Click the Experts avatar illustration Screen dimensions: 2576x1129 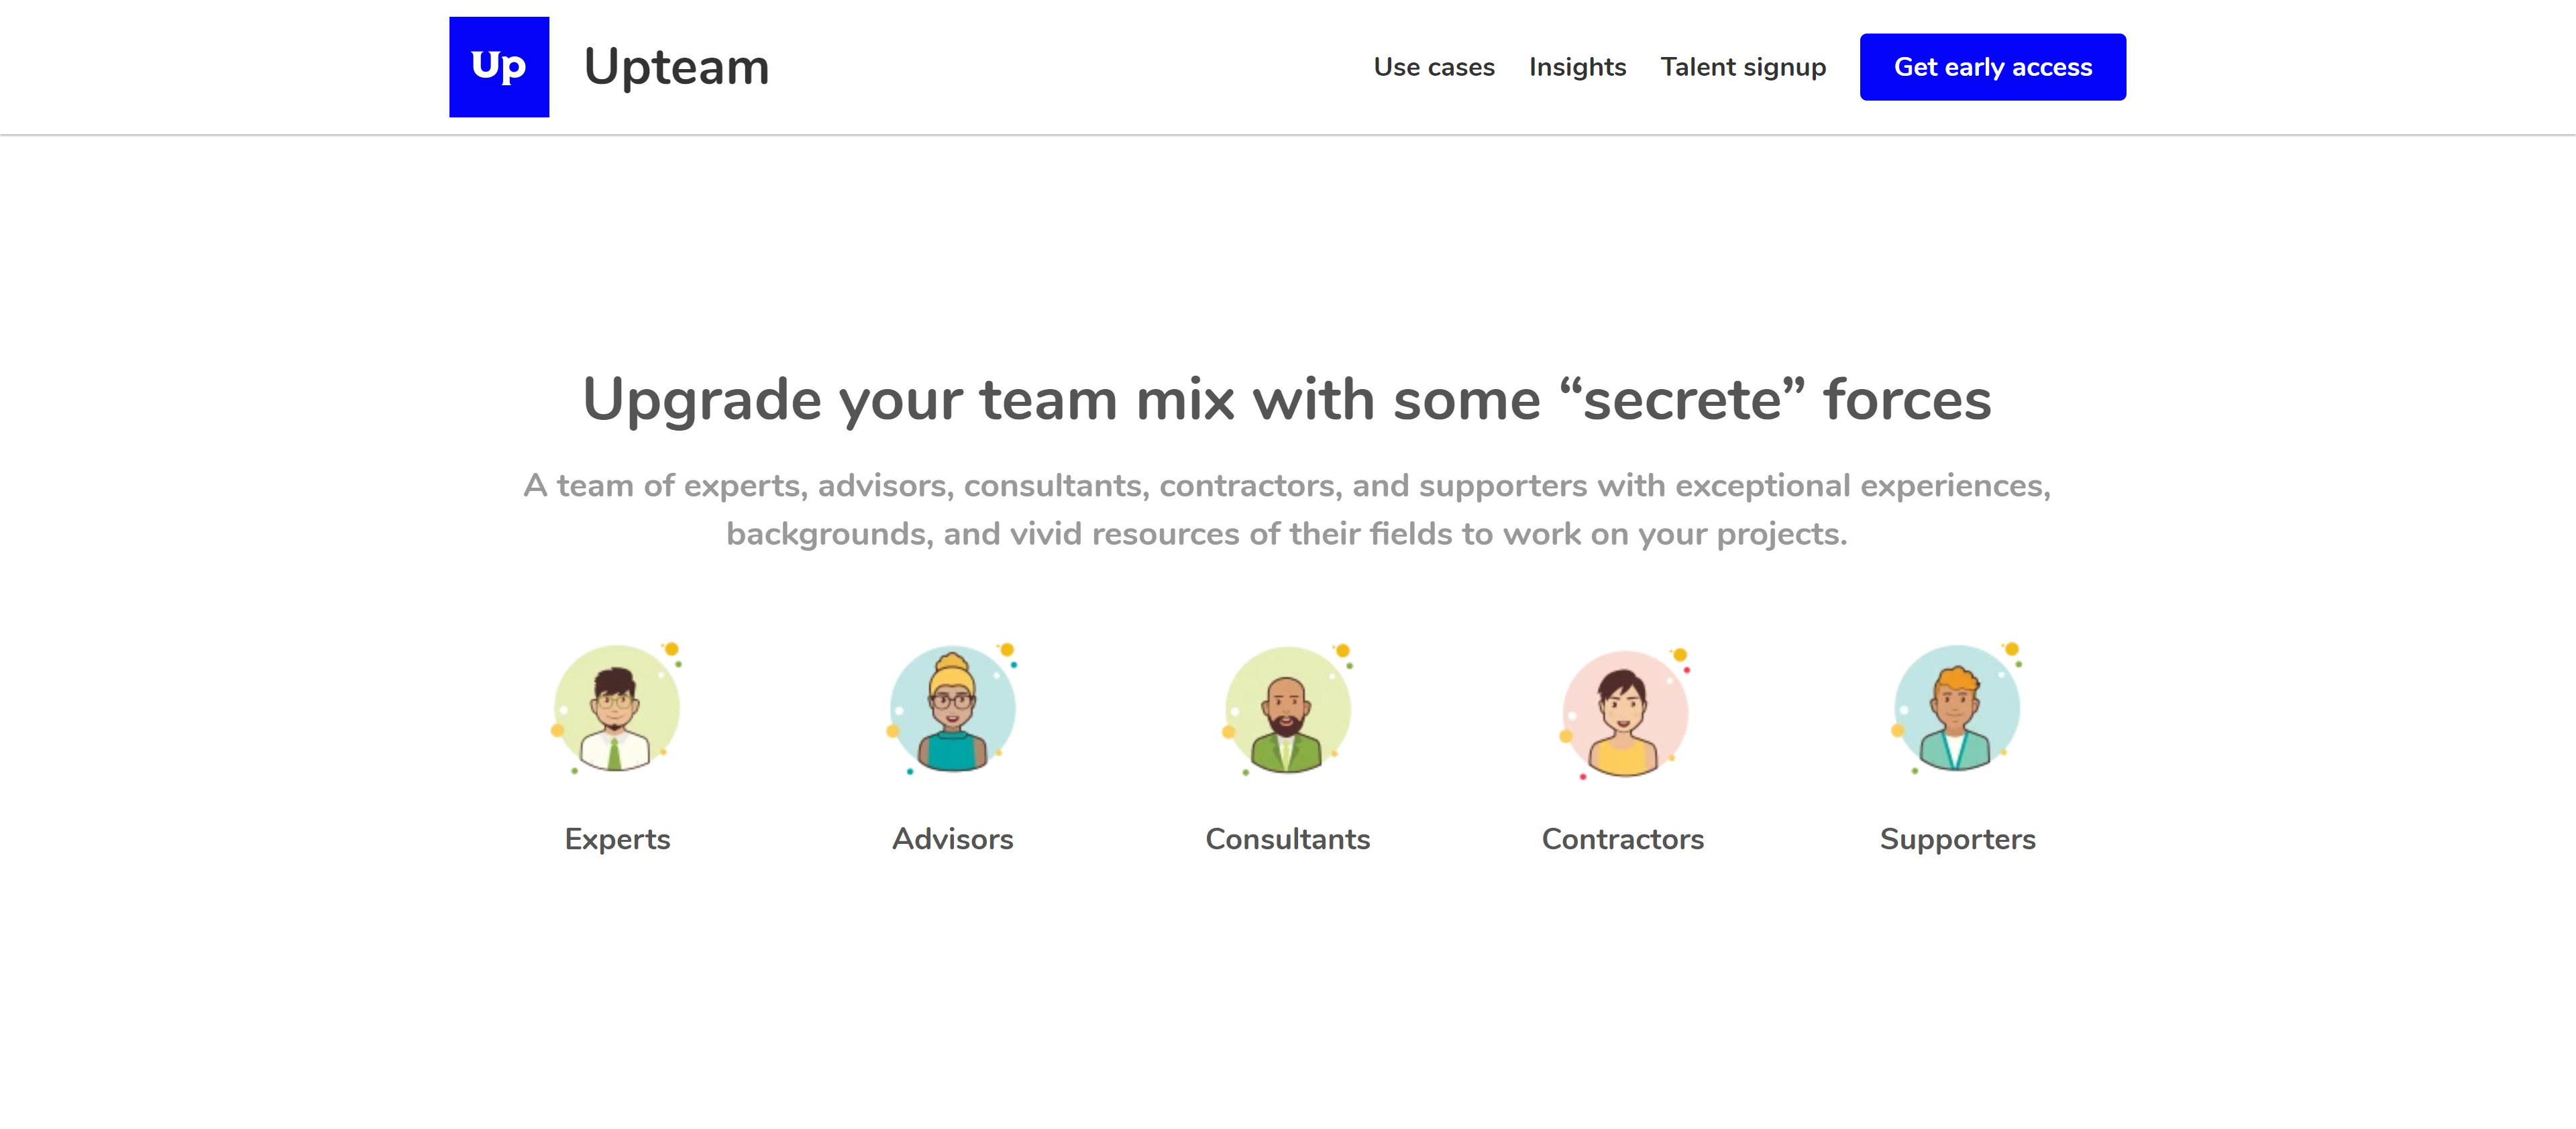coord(617,708)
